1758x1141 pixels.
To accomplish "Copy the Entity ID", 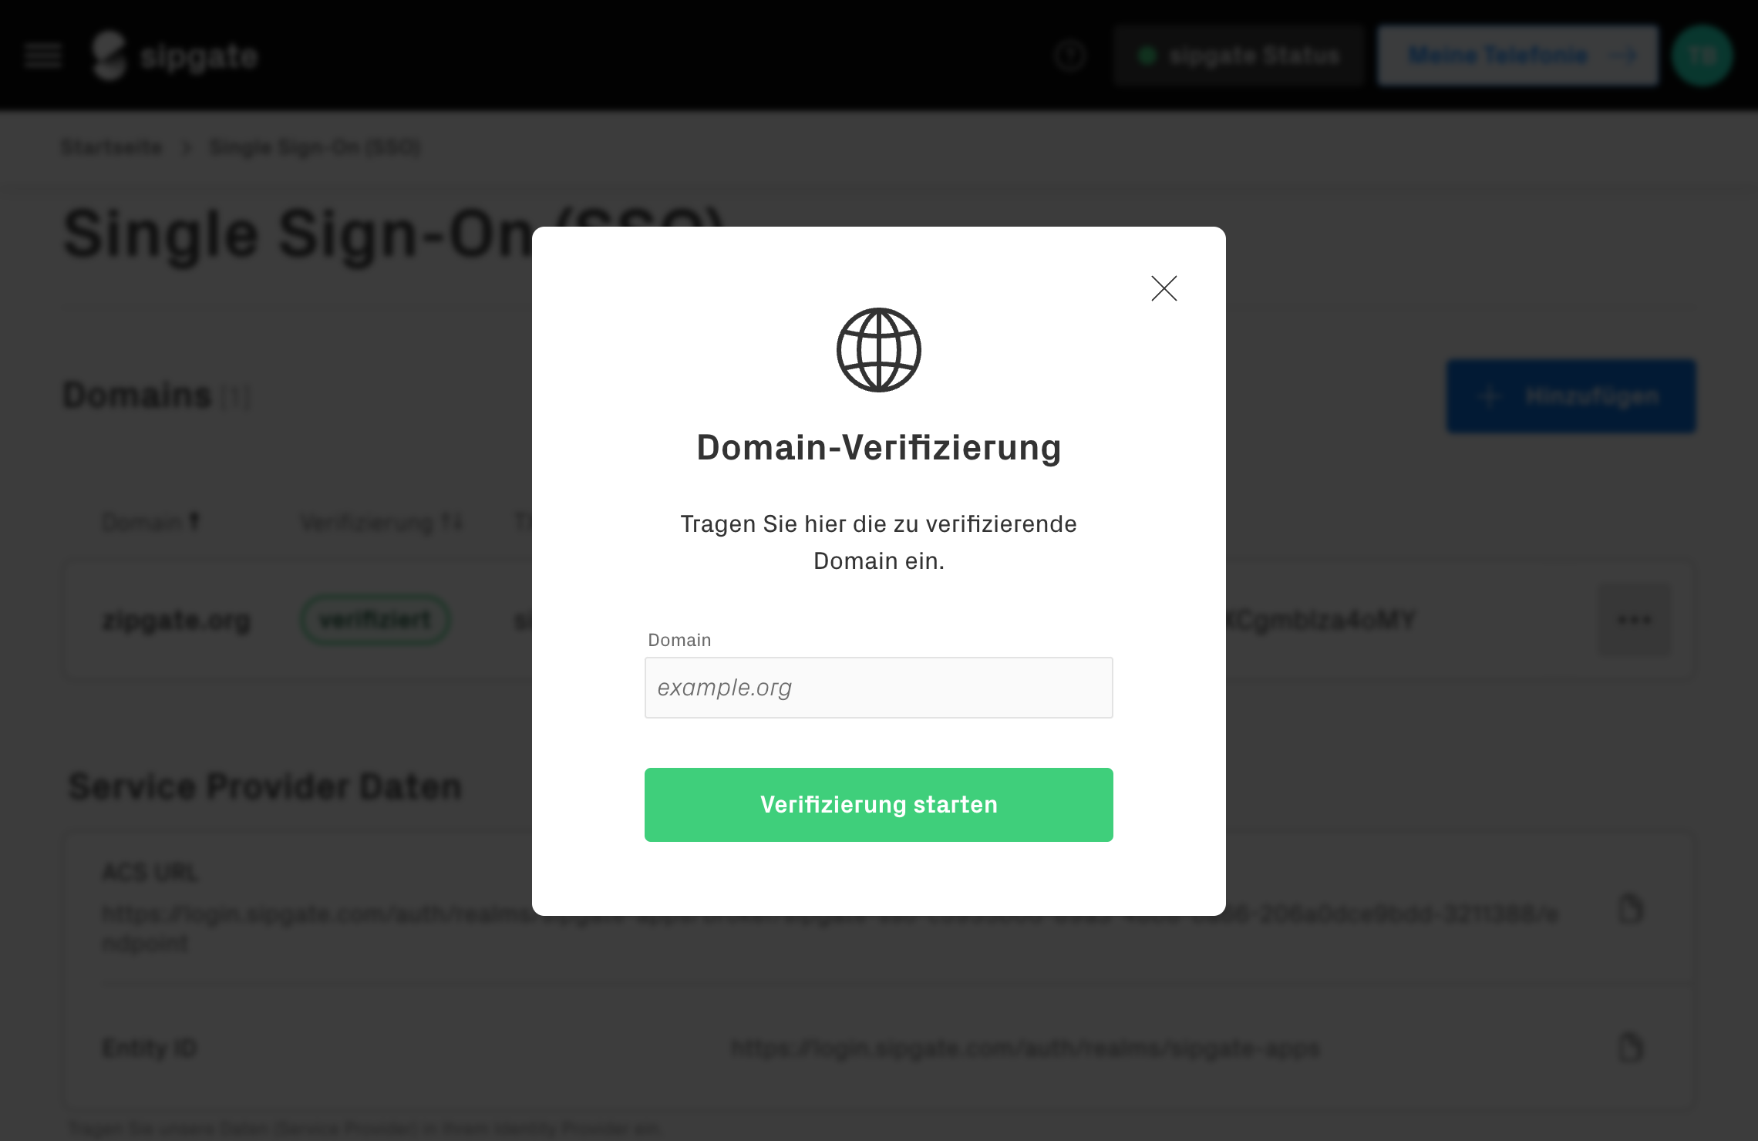I will (x=1630, y=1048).
